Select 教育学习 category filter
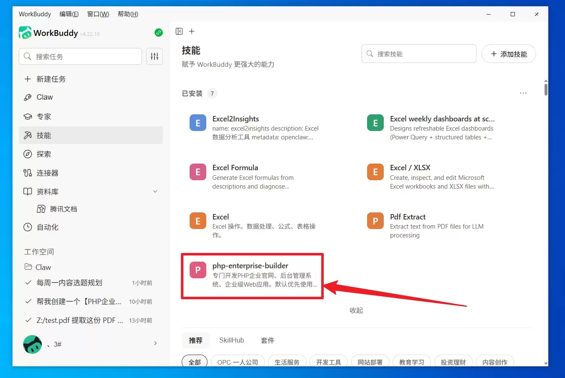565x378 pixels. click(411, 362)
